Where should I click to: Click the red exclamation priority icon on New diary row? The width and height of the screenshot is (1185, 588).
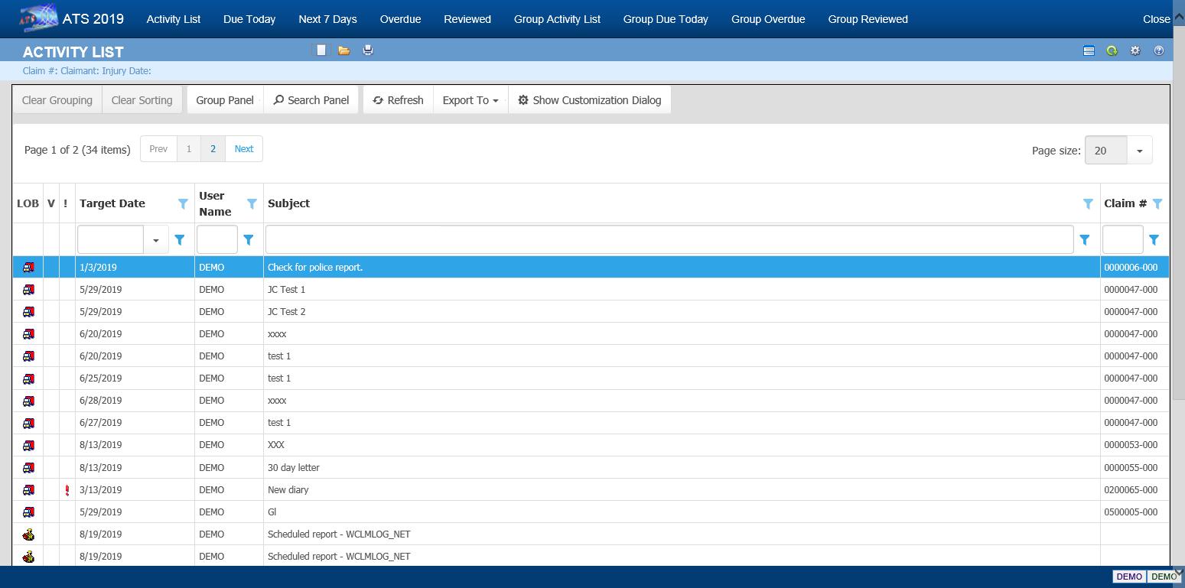click(x=67, y=490)
